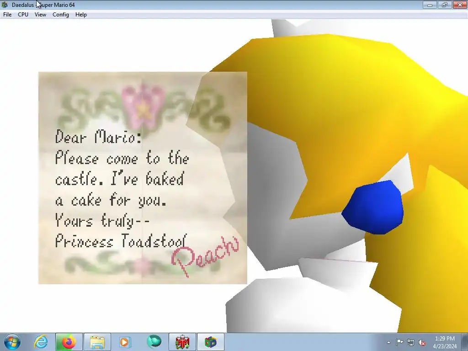This screenshot has width=468, height=351.
Task: Click the 'Dear Mario:' line of the letter
Action: tap(99, 137)
